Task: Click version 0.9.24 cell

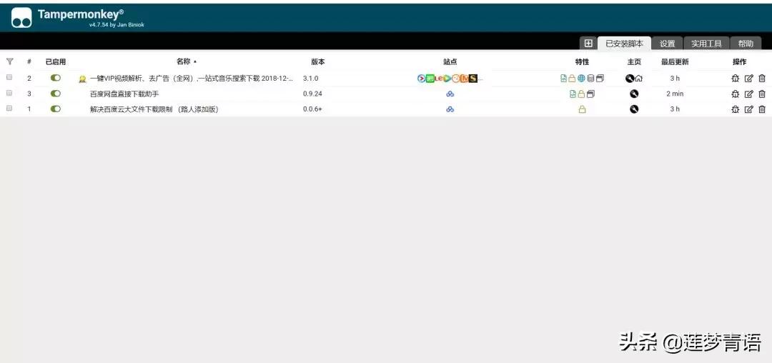Action: point(312,94)
